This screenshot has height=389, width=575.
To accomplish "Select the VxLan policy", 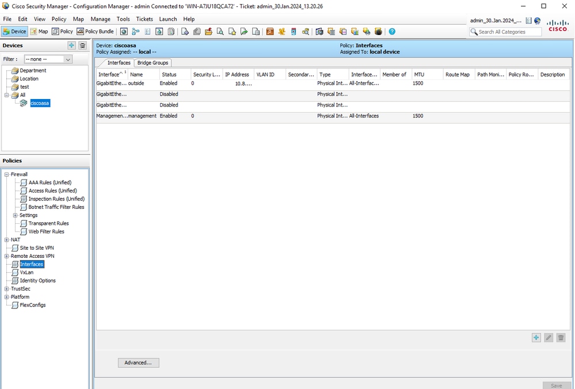I will coord(26,272).
